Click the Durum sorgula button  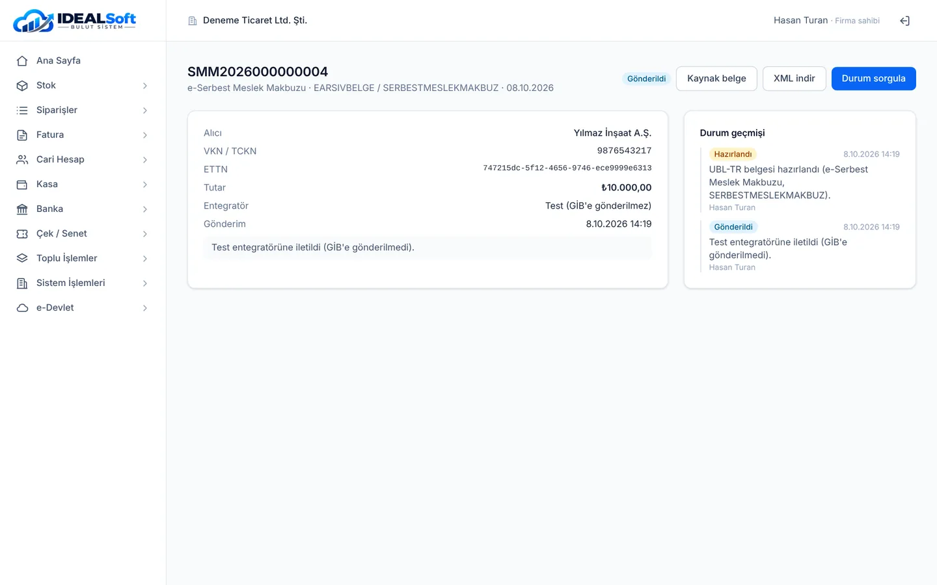(873, 79)
